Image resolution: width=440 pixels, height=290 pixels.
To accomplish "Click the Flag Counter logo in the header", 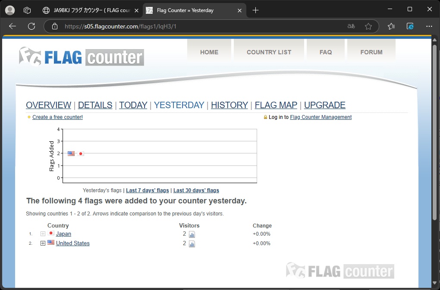I will click(x=82, y=57).
